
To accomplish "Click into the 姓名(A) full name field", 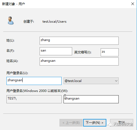I will [79, 61].
